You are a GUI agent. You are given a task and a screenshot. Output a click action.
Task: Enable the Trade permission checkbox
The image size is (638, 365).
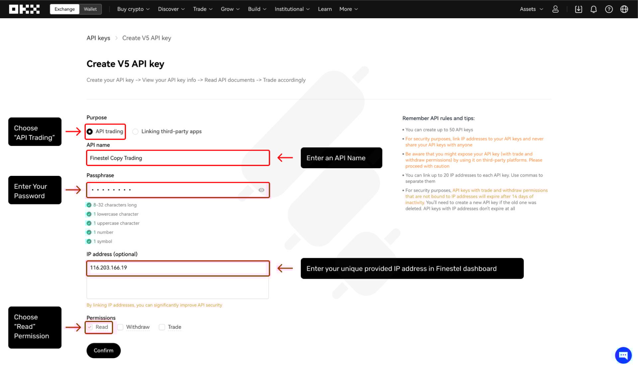tap(162, 327)
